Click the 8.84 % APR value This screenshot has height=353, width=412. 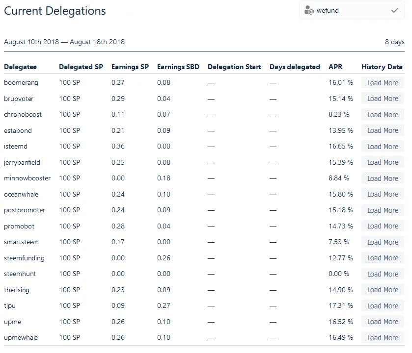339,178
